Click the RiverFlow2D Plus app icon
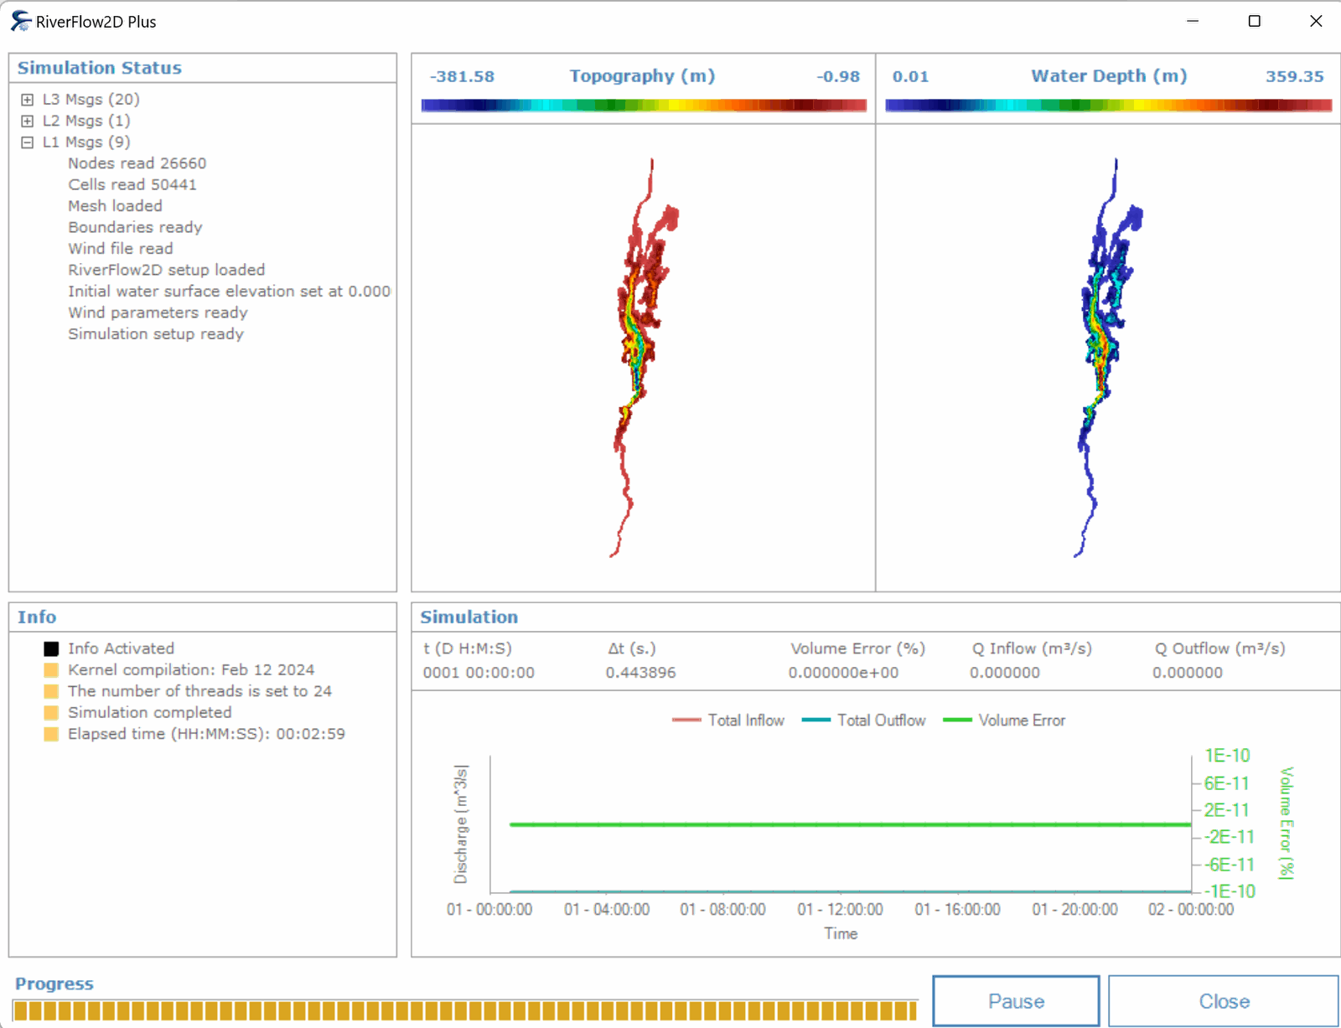1341x1028 pixels. 20,22
